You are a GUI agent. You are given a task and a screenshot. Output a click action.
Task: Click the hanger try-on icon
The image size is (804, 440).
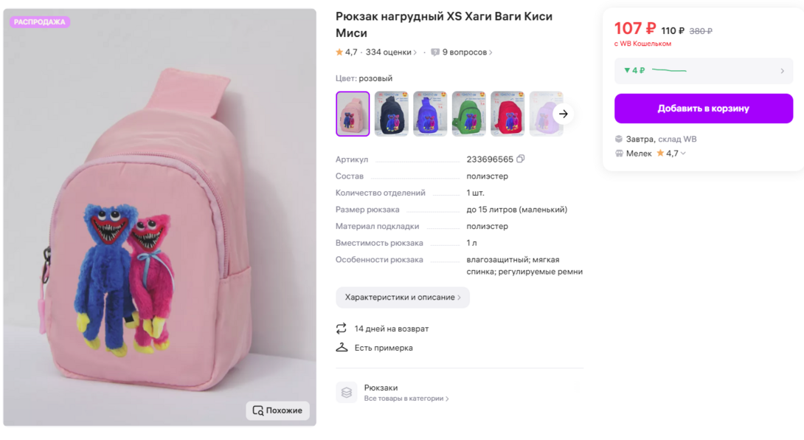(x=342, y=347)
